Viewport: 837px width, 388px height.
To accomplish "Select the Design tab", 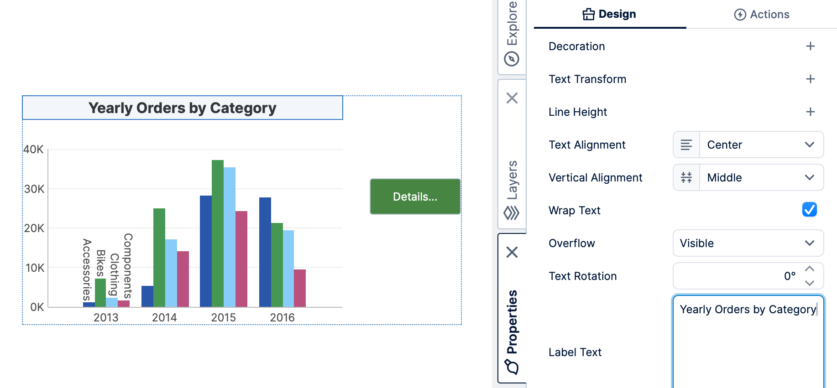I will point(609,15).
